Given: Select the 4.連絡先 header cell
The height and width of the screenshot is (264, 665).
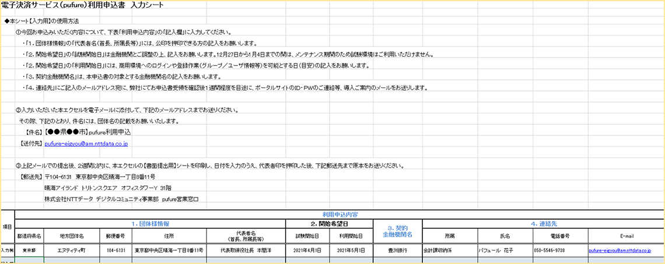Looking at the screenshot, I should (543, 223).
